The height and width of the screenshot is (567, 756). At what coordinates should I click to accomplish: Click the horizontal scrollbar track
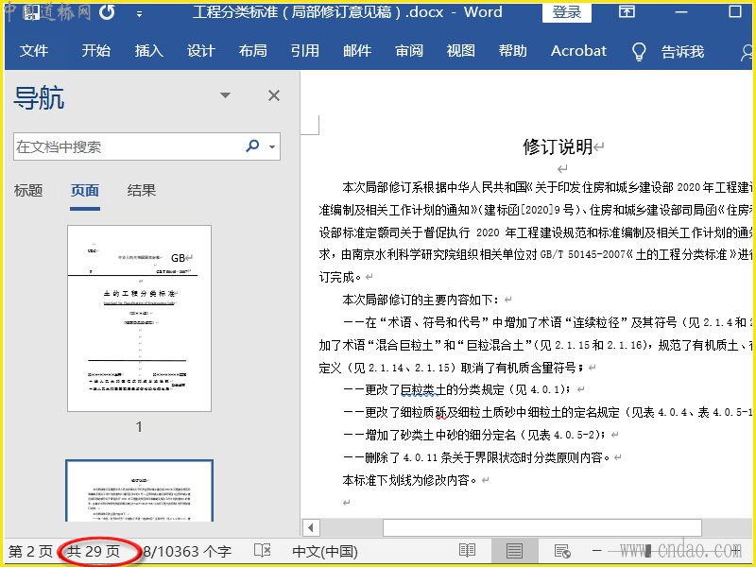tap(541, 528)
